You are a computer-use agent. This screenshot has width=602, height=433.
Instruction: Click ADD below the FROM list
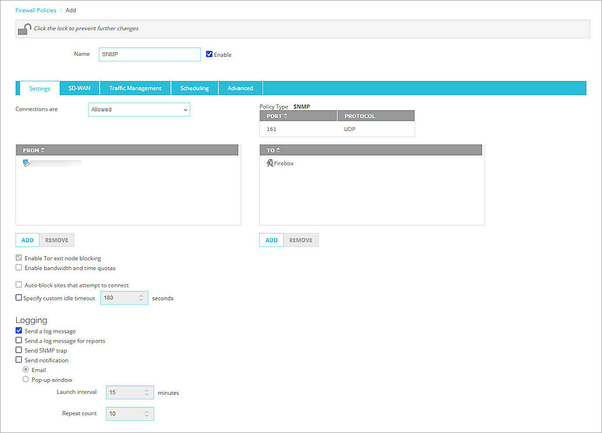click(x=27, y=239)
